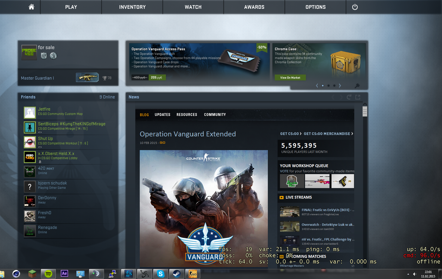Open Steam from the taskbar
This screenshot has height=279, width=442.
pos(176,274)
